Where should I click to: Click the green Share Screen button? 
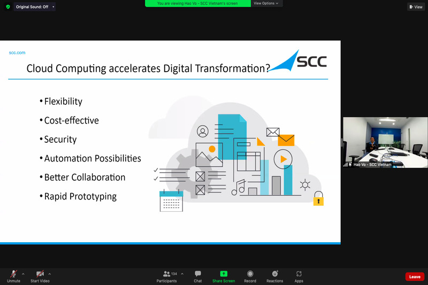tap(224, 276)
